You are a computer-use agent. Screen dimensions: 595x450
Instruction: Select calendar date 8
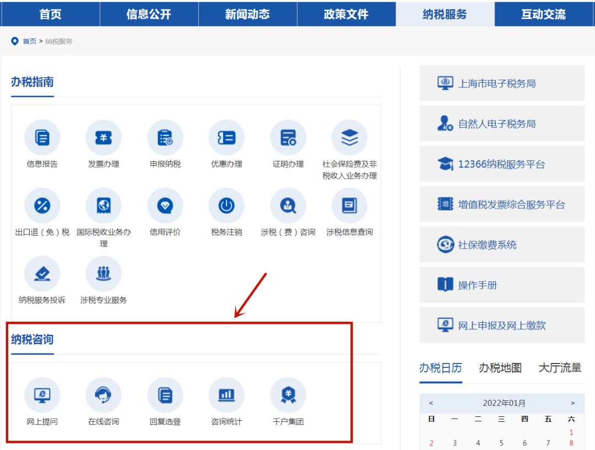point(571,443)
